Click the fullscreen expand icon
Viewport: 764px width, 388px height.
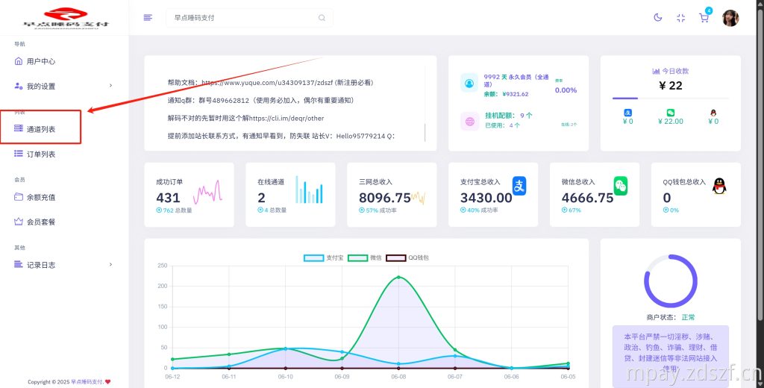680,18
